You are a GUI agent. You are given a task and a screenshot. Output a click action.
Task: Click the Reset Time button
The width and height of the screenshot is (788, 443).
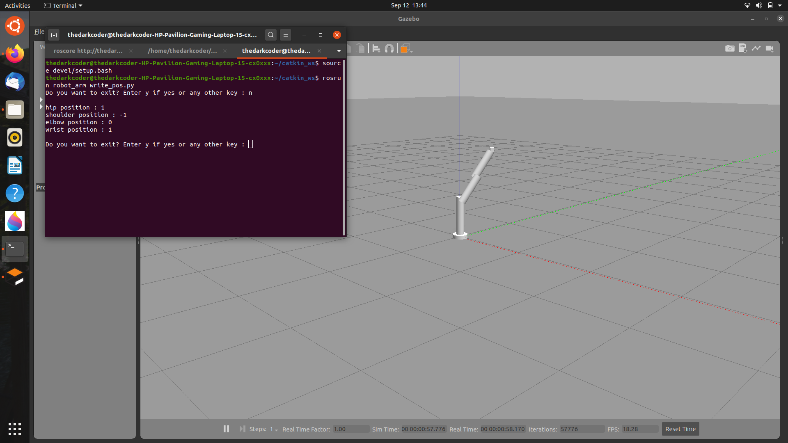pyautogui.click(x=680, y=429)
